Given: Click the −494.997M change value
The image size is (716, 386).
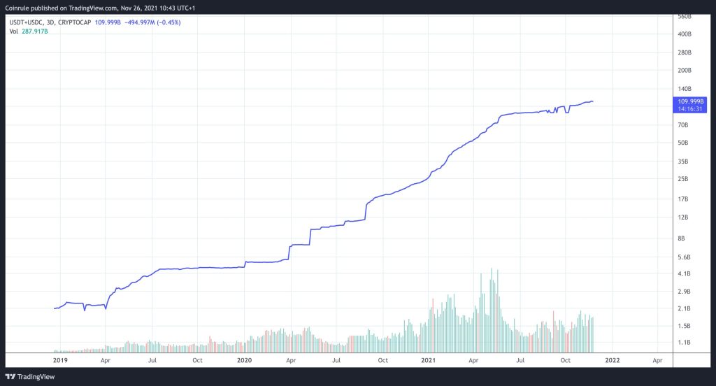Looking at the screenshot, I should coord(140,22).
